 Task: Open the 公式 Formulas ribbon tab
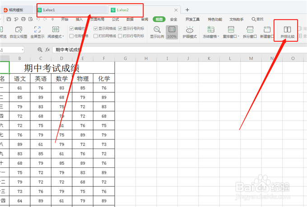(x=115, y=19)
